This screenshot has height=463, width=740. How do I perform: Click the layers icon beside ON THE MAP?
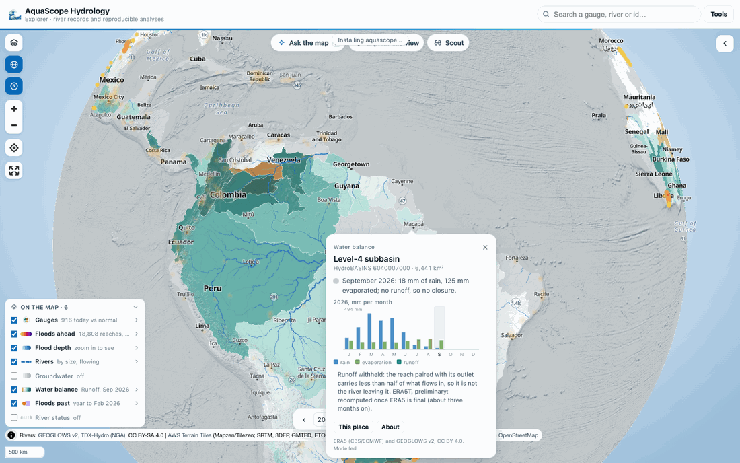pyautogui.click(x=14, y=307)
